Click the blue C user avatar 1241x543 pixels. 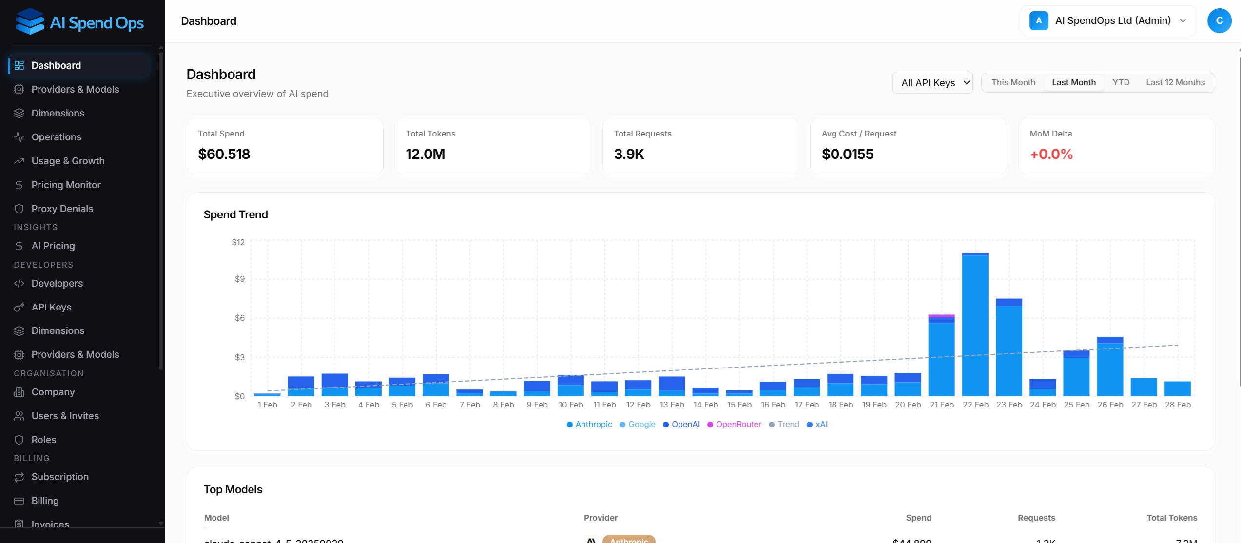pyautogui.click(x=1219, y=20)
